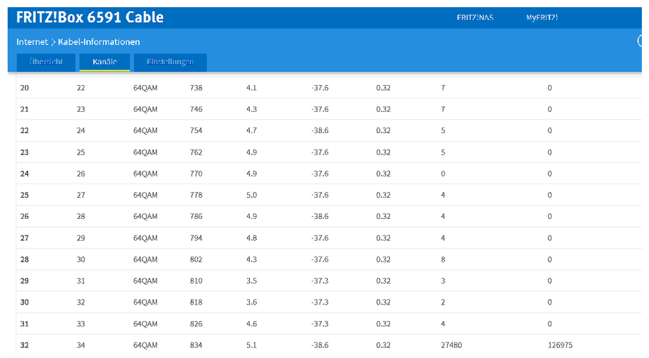Screen dimensions: 649x358
Task: Select power level 4.8 in 794 row
Action: tap(252, 238)
